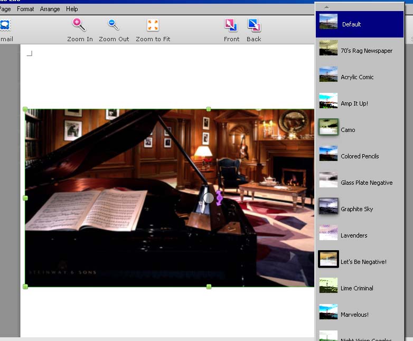Click the top-middle green resize handle
Viewport: 413px width, 341px height.
pos(209,109)
